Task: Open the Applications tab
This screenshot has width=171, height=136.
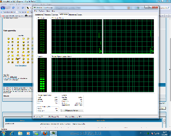Action: (39, 15)
